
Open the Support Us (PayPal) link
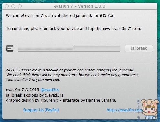tap(41, 110)
